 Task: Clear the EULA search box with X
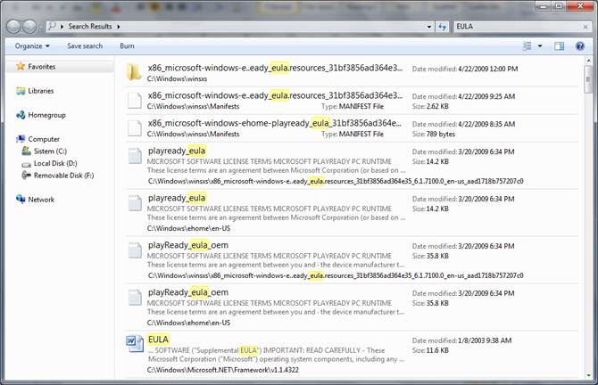pyautogui.click(x=586, y=27)
